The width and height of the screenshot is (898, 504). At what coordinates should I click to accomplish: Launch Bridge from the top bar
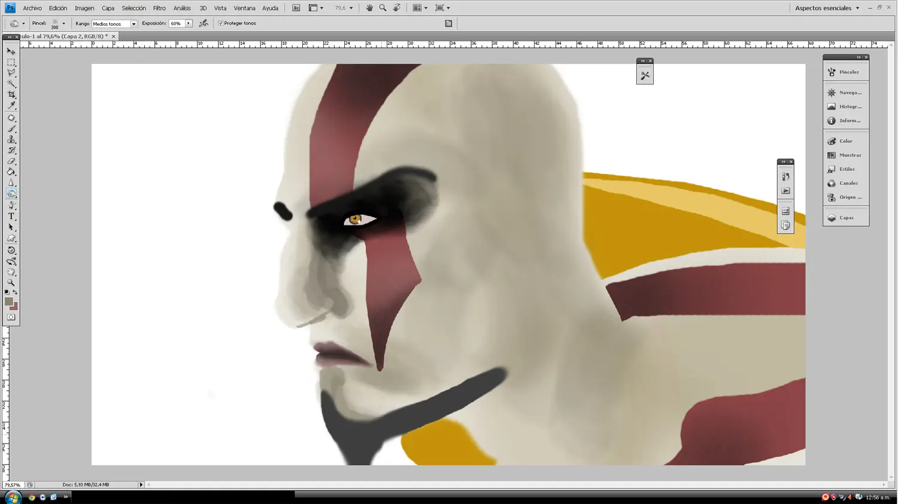tap(296, 8)
